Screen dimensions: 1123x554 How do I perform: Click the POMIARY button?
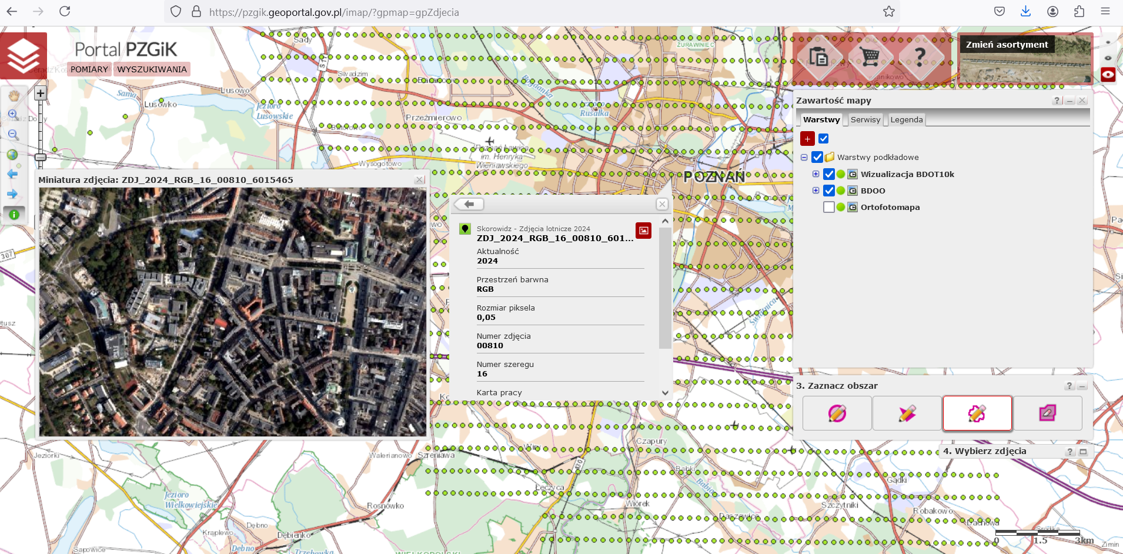[89, 69]
